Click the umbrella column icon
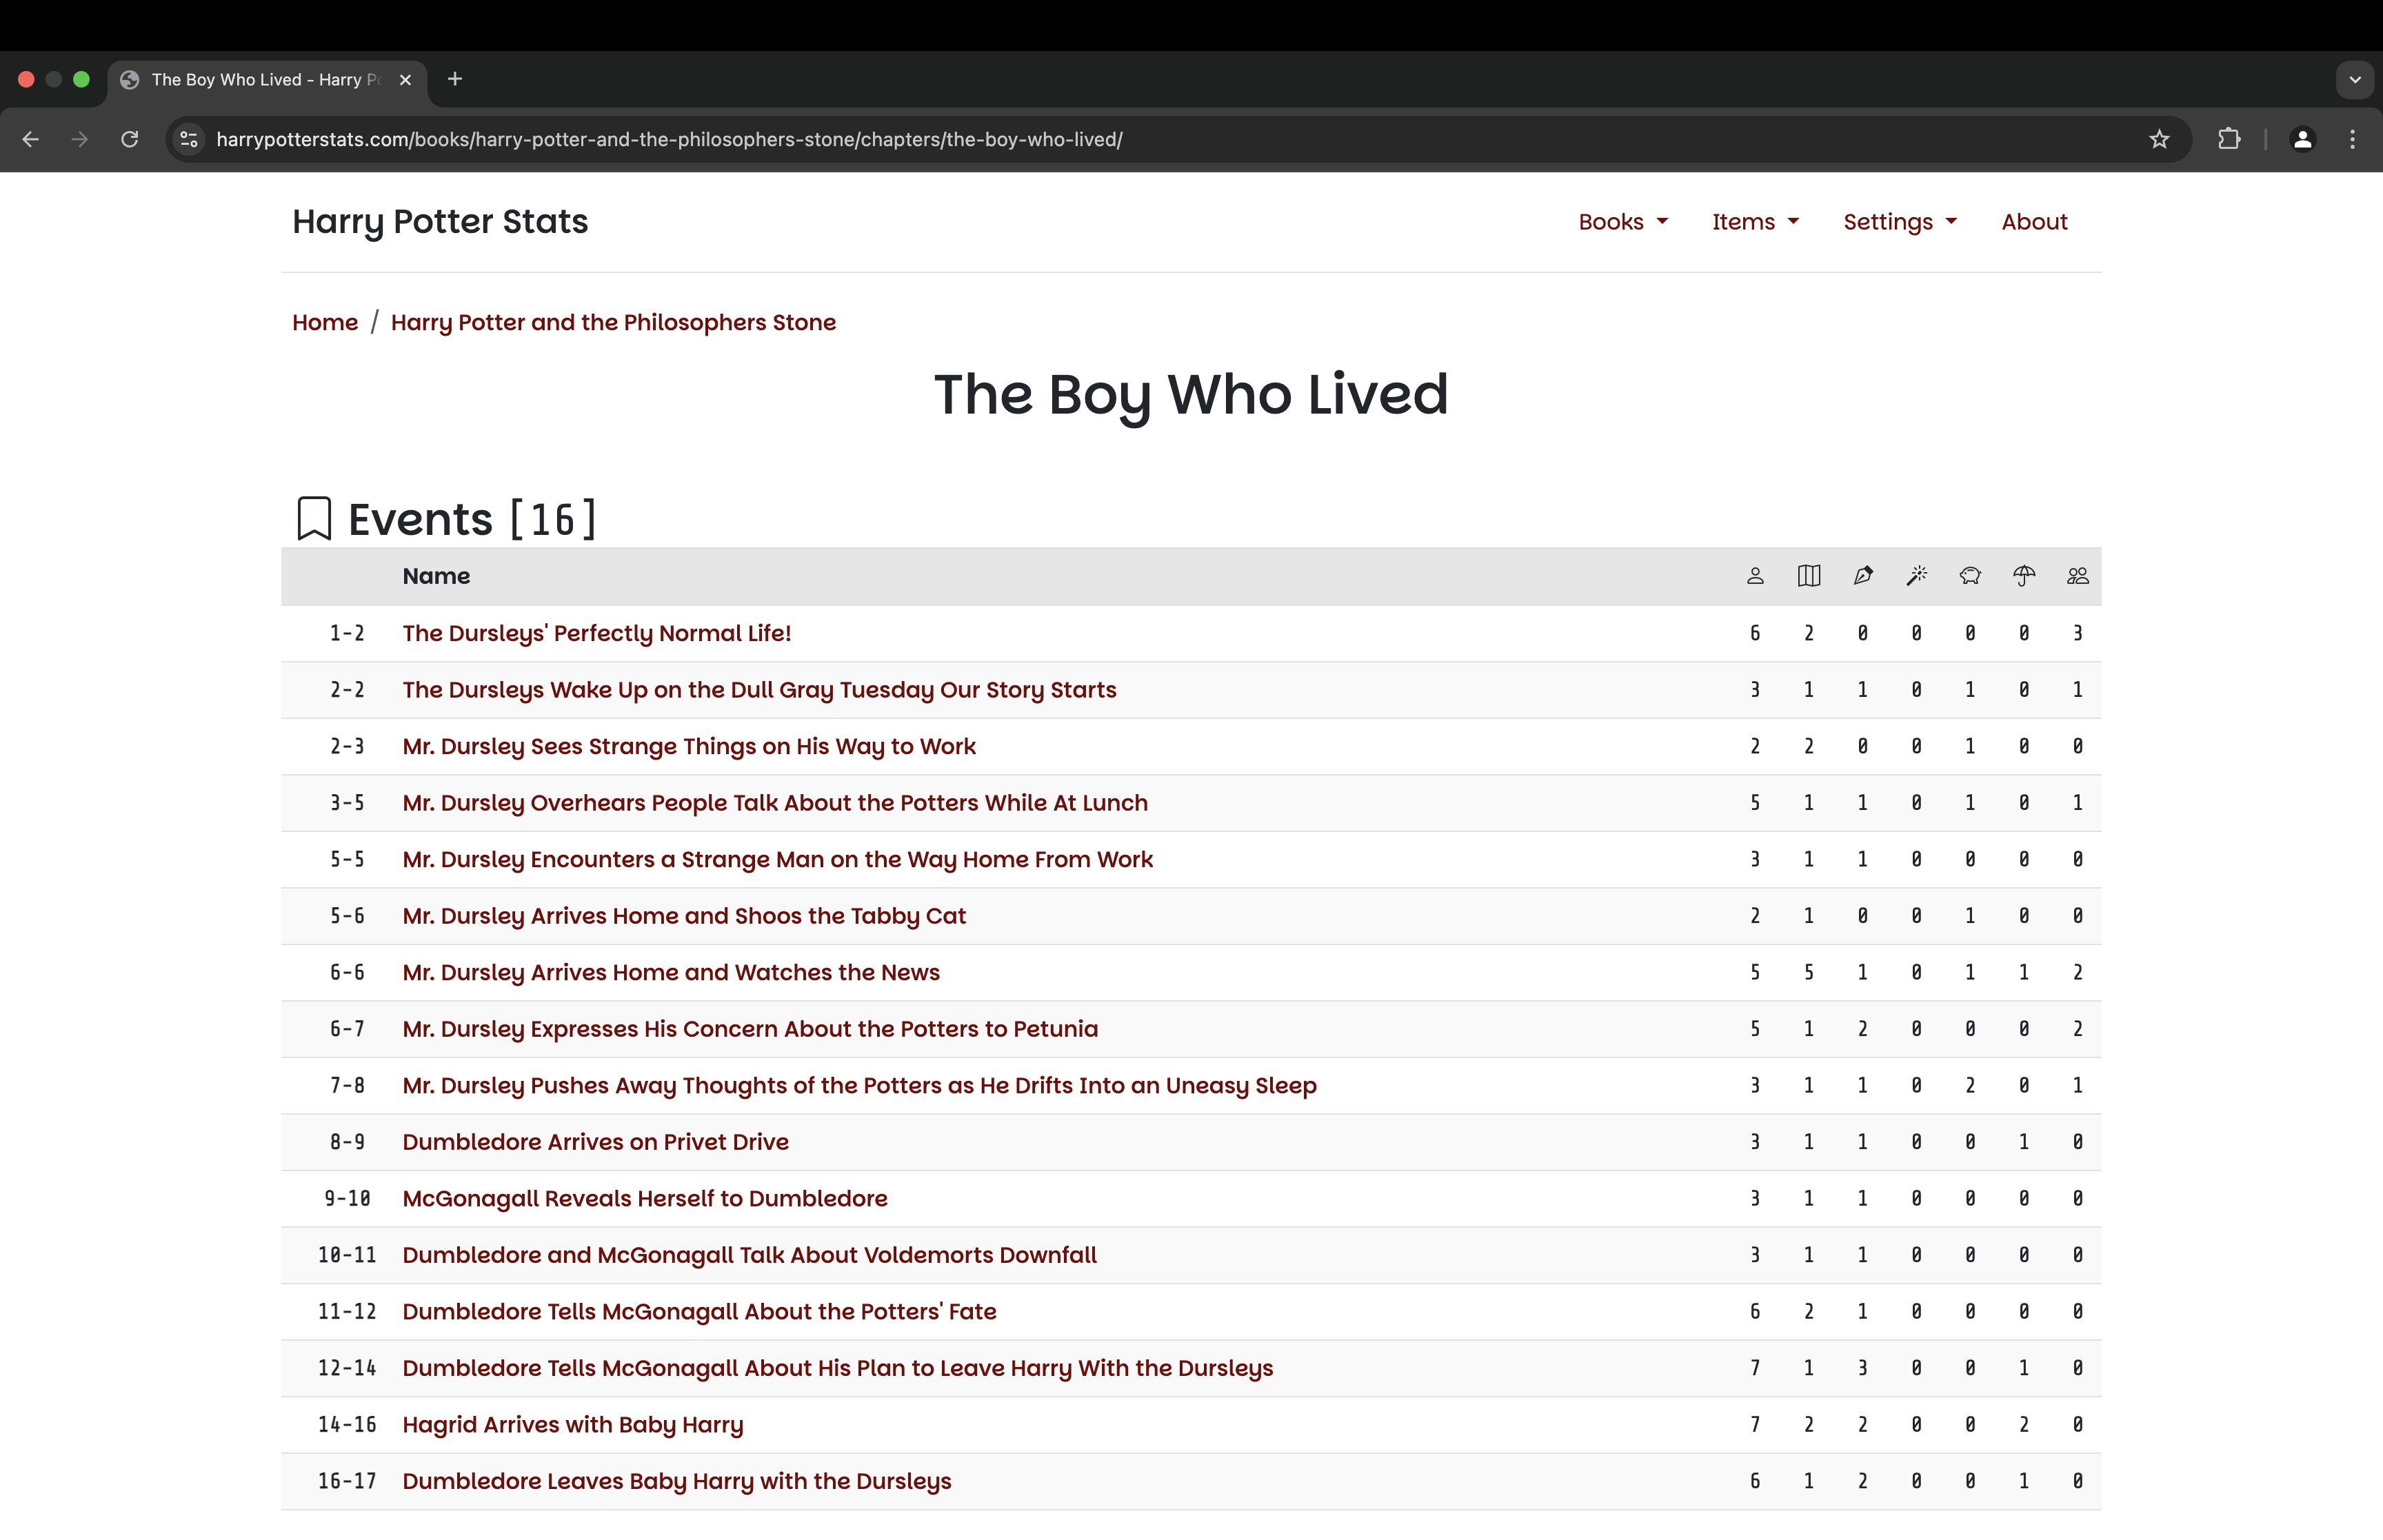This screenshot has width=2383, height=1540. (2024, 576)
